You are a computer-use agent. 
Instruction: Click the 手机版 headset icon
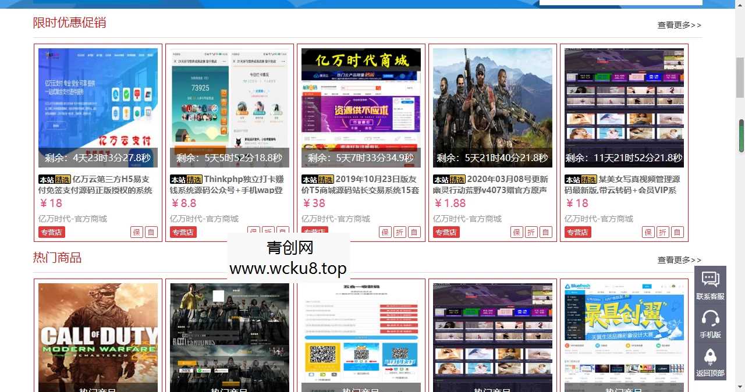pyautogui.click(x=710, y=321)
